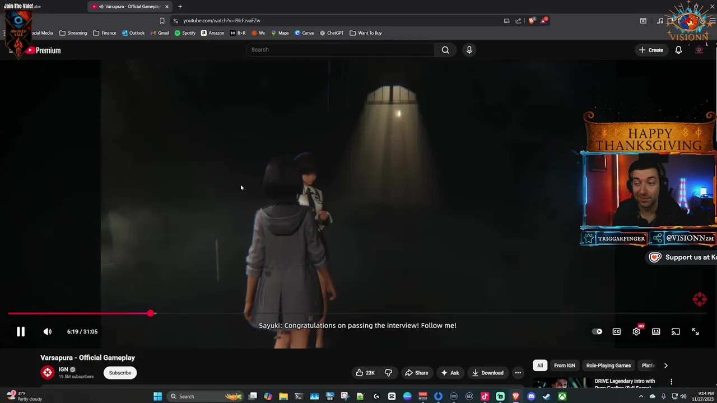The width and height of the screenshot is (717, 403).
Task: Open the IGN channel name link
Action: [63, 369]
